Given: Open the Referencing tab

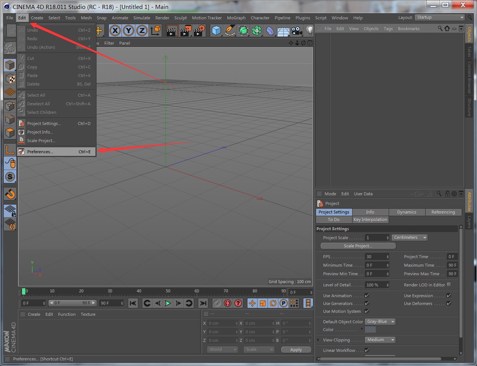Looking at the screenshot, I should click(x=443, y=212).
